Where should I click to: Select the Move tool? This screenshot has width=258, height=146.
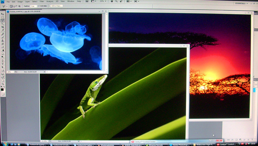point(3,14)
